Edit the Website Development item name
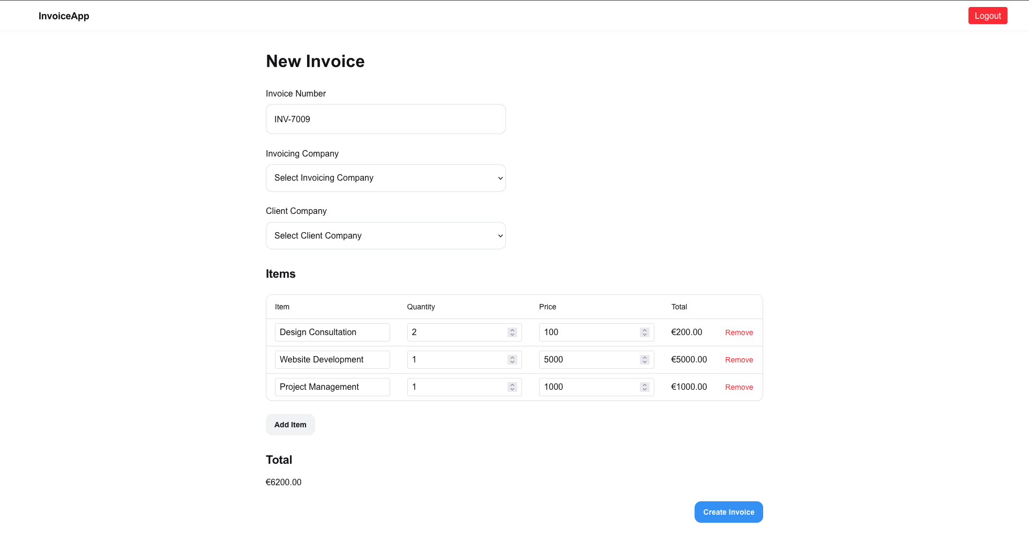Screen dimensions: 1029x534 tap(332, 360)
